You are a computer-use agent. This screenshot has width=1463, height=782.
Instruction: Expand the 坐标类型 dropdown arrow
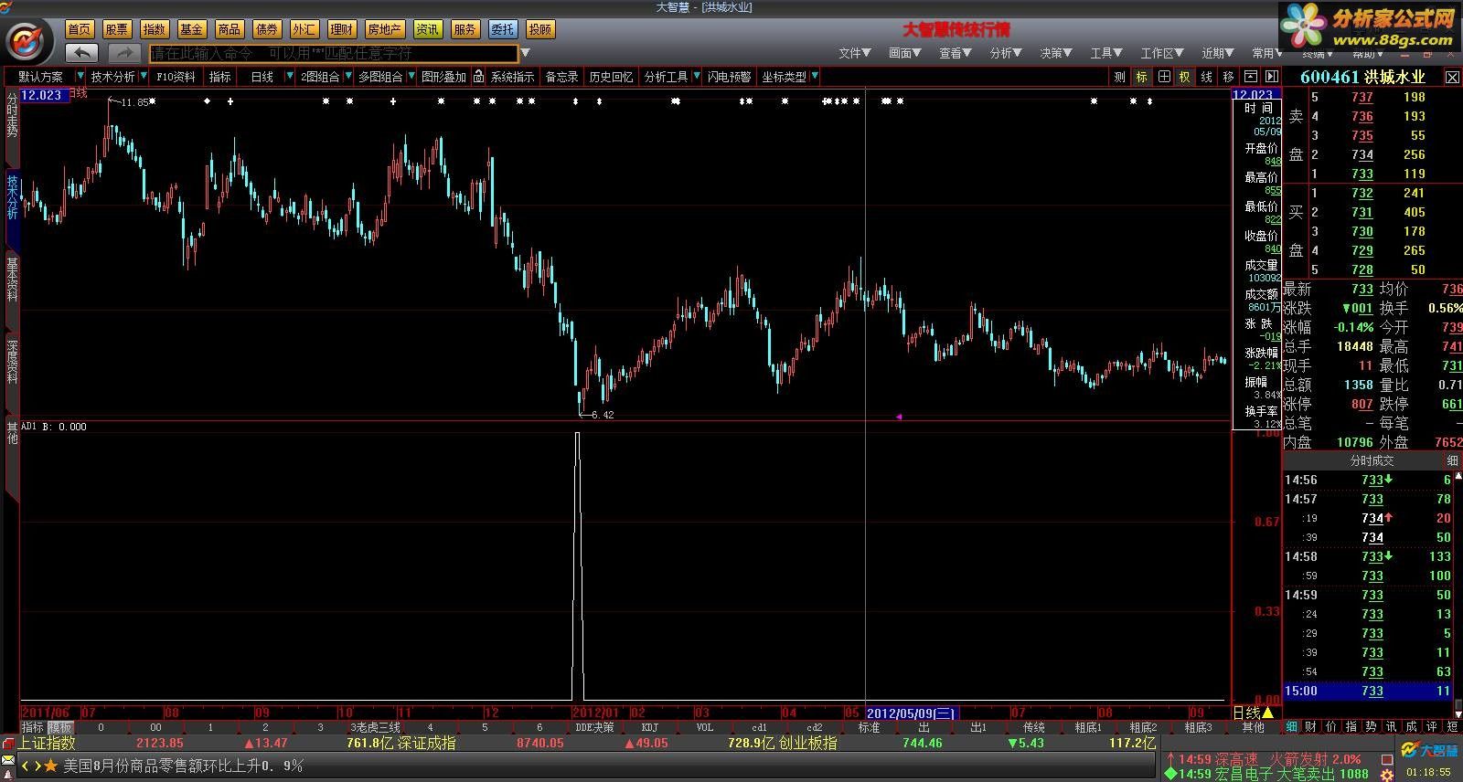tap(814, 77)
